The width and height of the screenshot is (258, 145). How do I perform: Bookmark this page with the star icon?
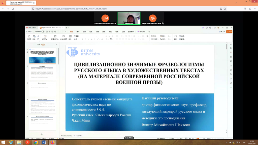pos(225,9)
